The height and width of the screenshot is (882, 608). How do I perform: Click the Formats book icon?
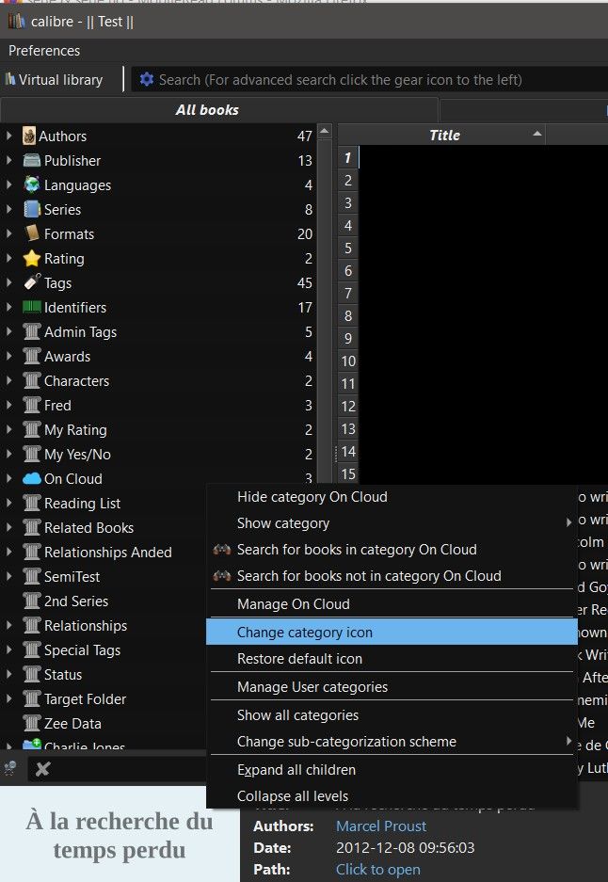31,234
